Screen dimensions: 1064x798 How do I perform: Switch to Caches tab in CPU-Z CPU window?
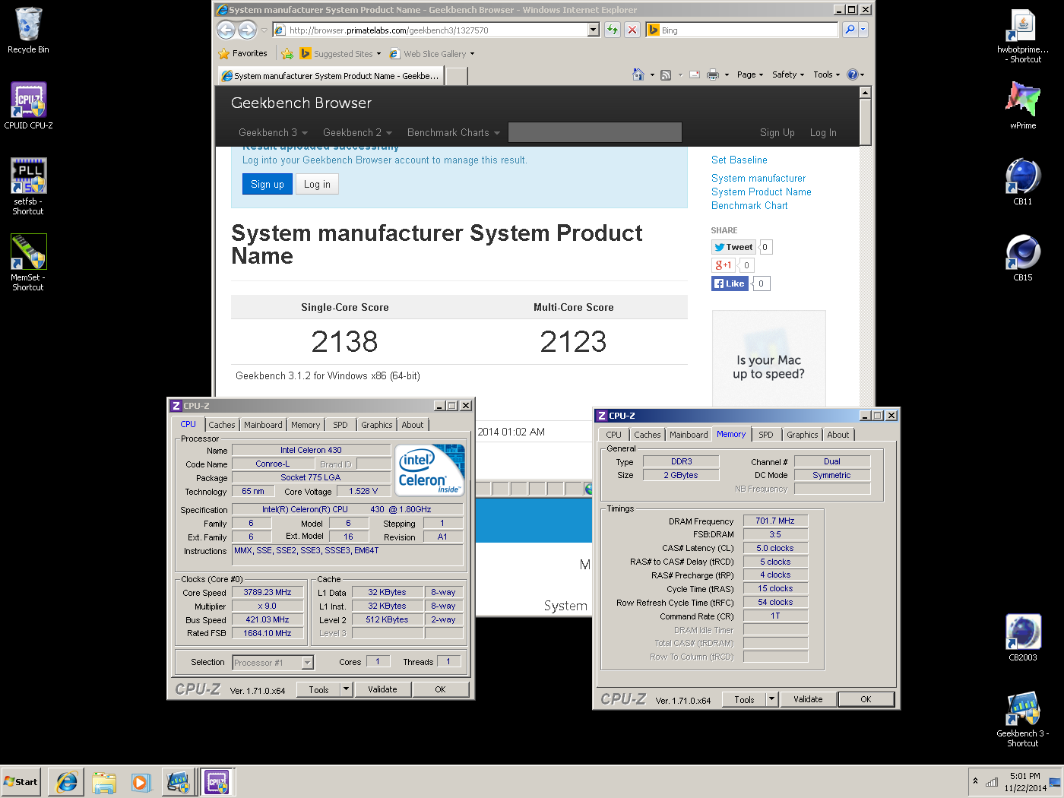pos(222,425)
